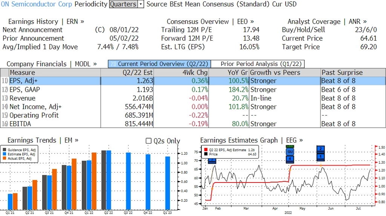Open the Periodicity dropdown arrow
Viewport: 386px width, 216px height.
(x=141, y=4)
